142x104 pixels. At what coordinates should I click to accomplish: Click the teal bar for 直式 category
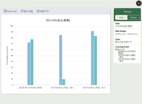click(95, 60)
